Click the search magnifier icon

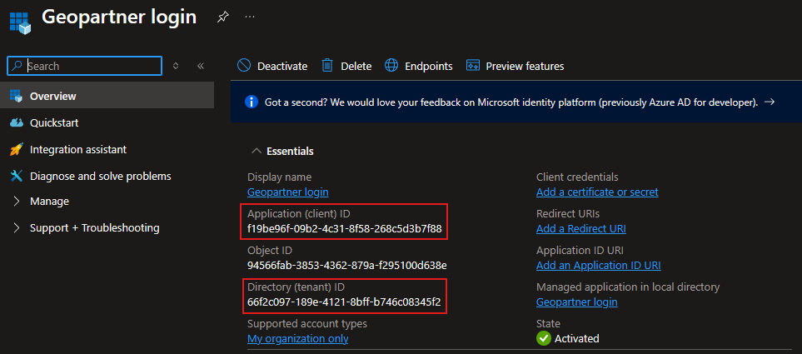coord(17,66)
